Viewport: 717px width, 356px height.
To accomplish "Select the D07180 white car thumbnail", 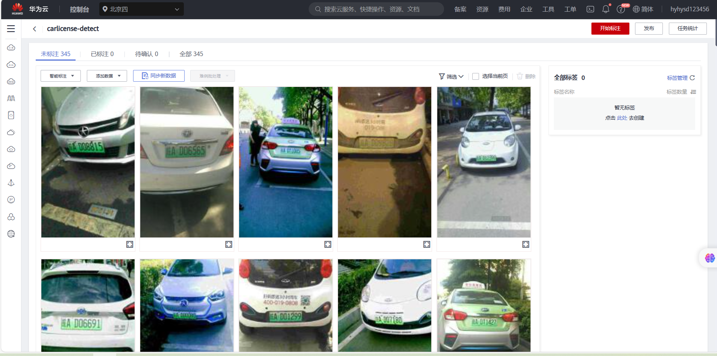I will [x=385, y=305].
